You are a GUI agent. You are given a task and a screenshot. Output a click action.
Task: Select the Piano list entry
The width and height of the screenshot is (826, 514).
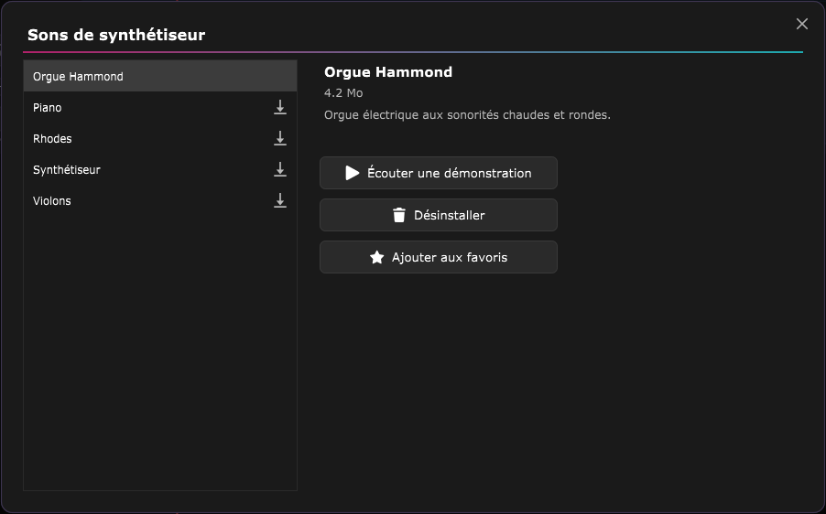[x=160, y=107]
